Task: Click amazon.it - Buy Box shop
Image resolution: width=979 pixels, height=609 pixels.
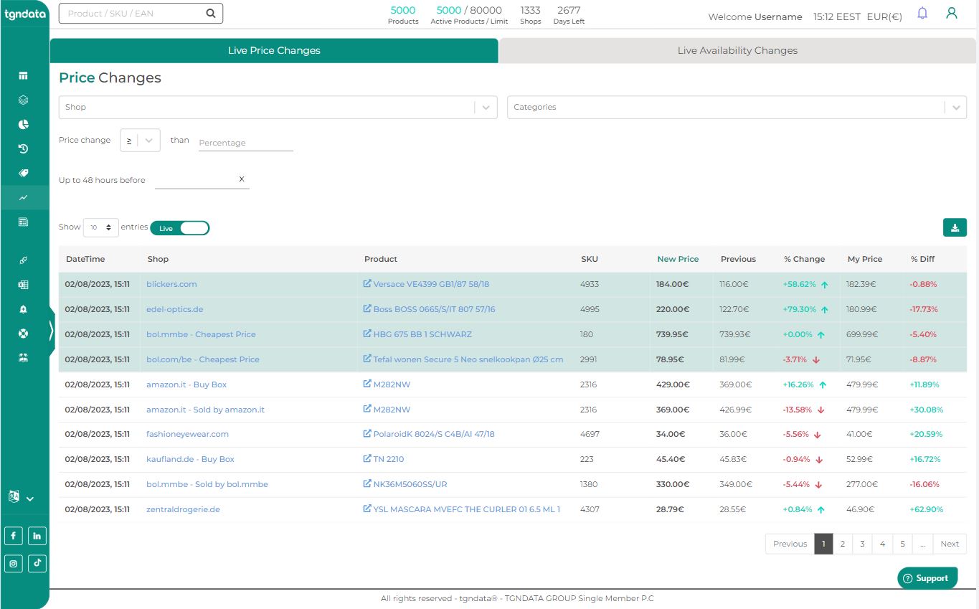Action: (186, 384)
